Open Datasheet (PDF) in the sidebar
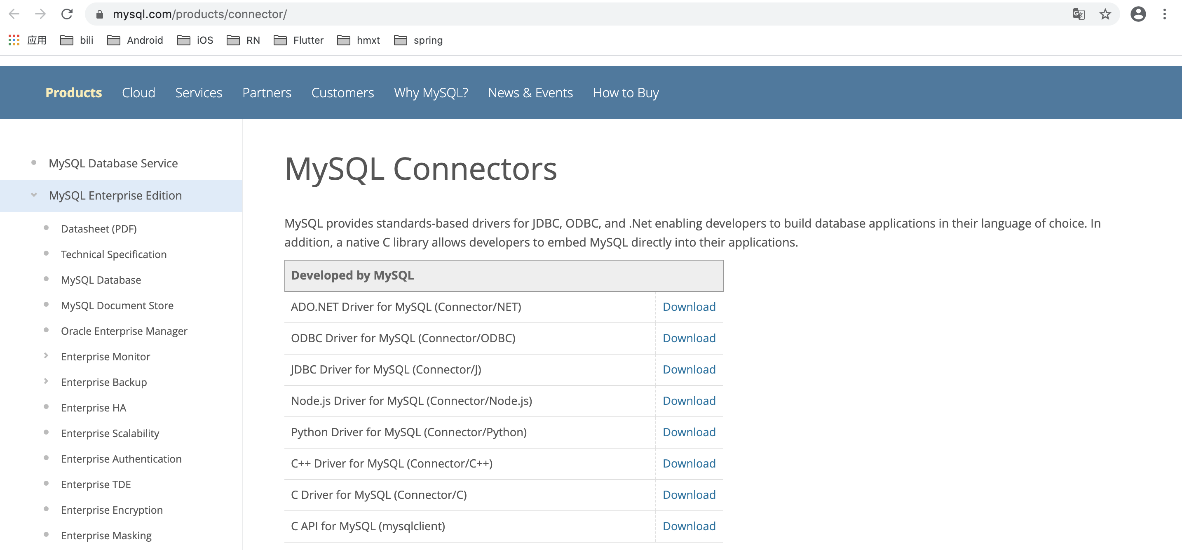Viewport: 1182px width, 550px height. tap(98, 229)
